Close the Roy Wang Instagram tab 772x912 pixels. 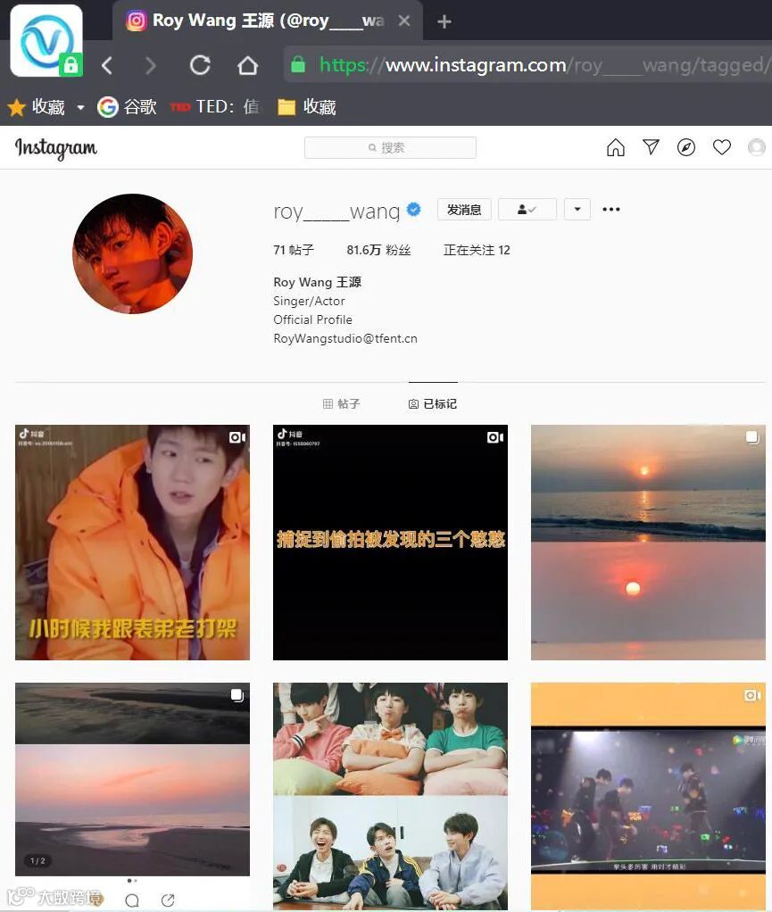pos(404,21)
